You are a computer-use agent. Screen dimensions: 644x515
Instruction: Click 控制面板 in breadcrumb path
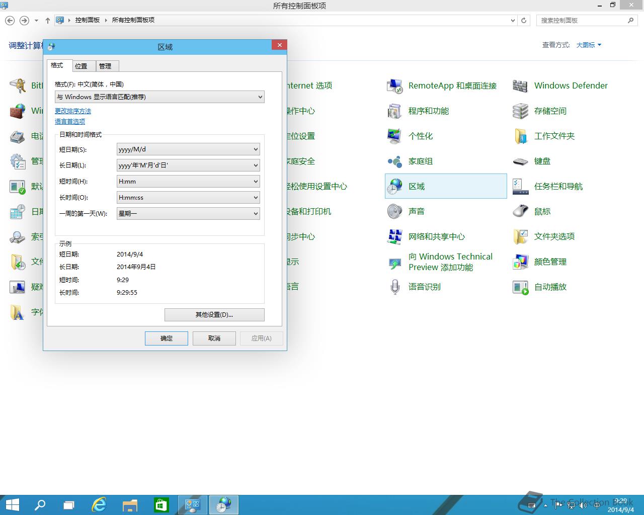coord(88,20)
